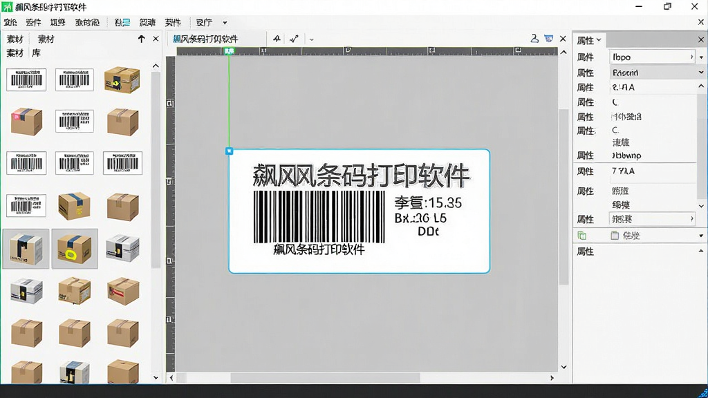Click the canvas horizontal scroll-left arrow
The height and width of the screenshot is (398, 708).
coord(171,378)
